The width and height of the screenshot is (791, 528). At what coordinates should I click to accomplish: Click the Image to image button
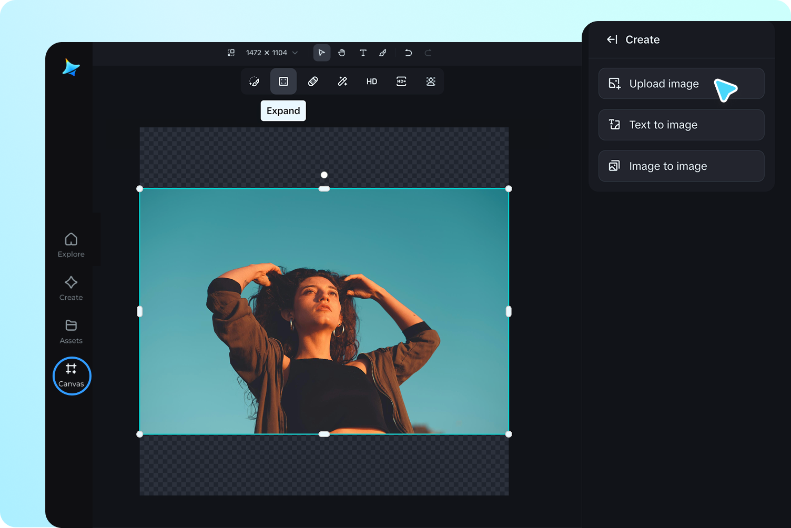click(681, 166)
